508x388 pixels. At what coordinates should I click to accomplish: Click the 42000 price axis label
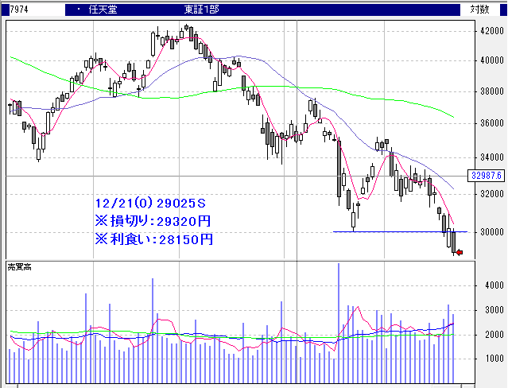(487, 31)
